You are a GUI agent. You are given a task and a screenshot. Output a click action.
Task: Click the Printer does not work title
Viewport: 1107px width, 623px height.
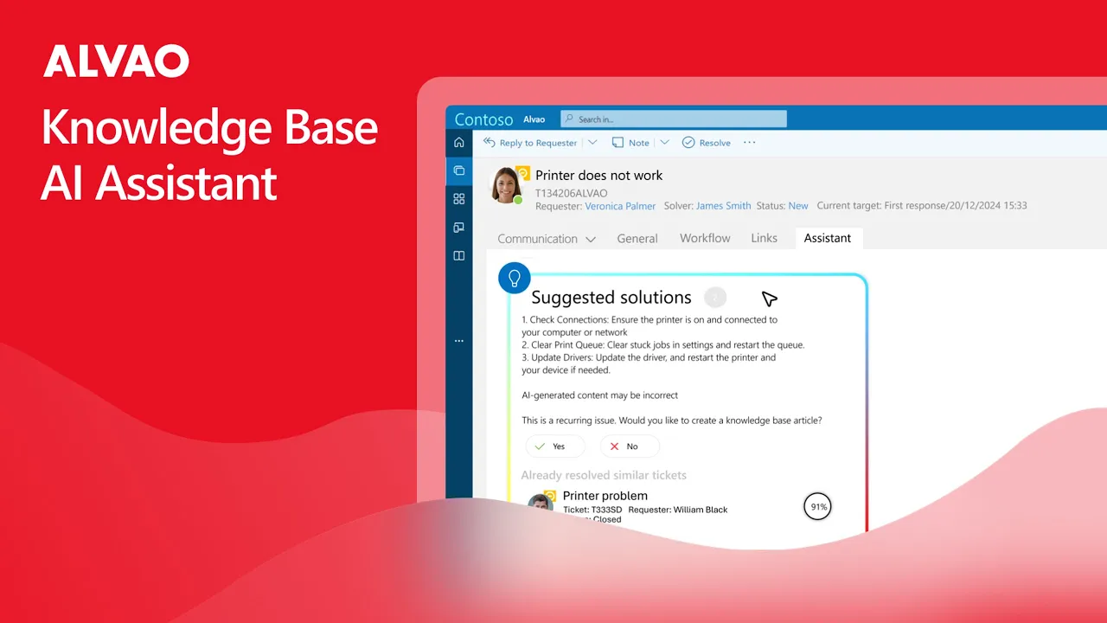click(598, 176)
